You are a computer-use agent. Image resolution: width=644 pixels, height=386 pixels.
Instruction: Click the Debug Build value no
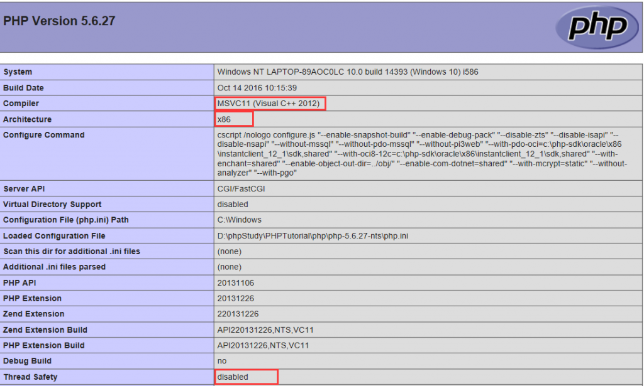tap(222, 362)
